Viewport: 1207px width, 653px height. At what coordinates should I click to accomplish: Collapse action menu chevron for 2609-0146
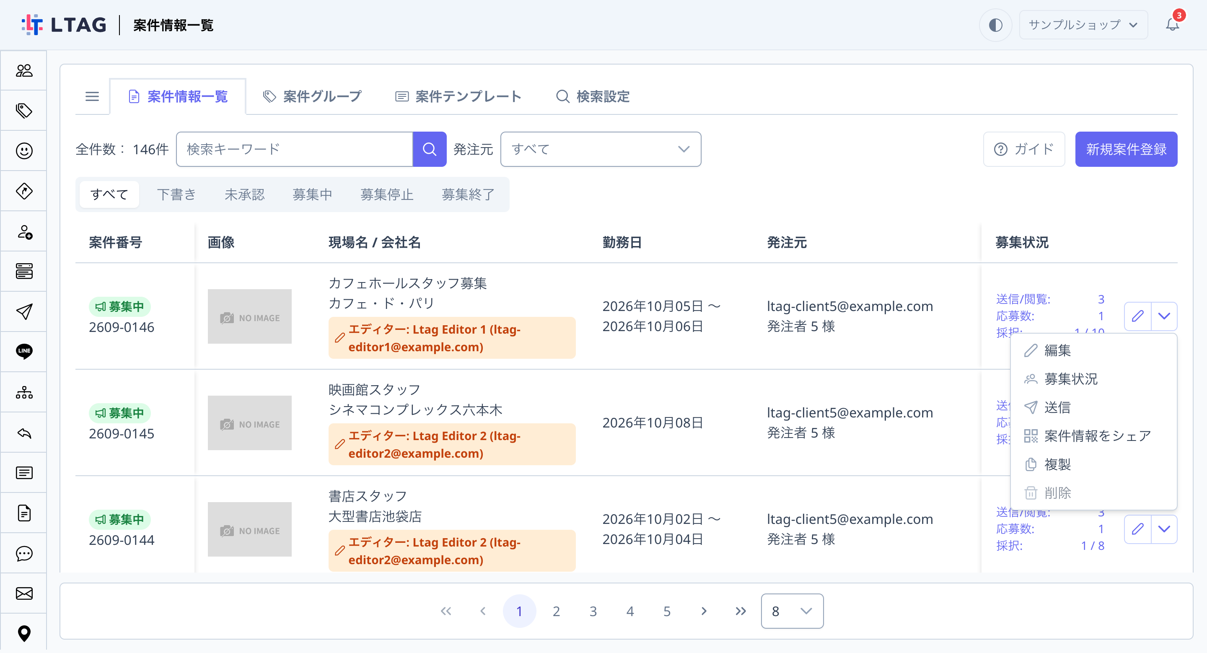click(x=1164, y=316)
